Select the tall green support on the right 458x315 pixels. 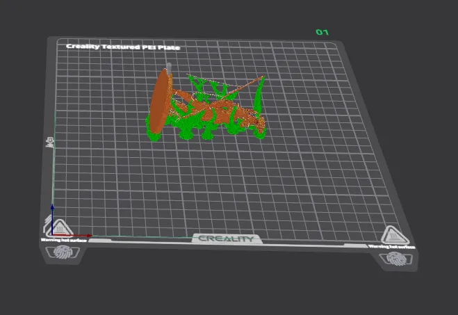259,97
